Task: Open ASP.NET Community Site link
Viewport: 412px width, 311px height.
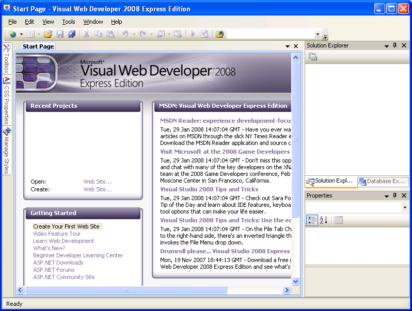Action: click(x=64, y=277)
